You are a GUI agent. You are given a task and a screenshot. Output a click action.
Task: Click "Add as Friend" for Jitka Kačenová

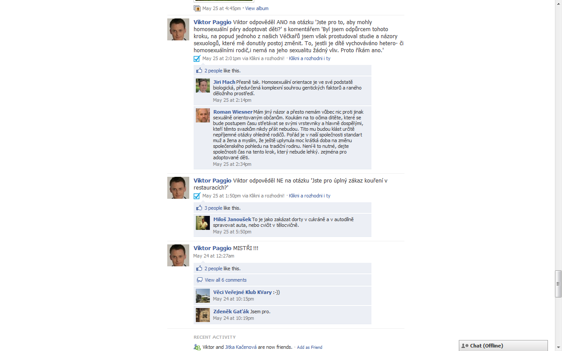point(310,347)
